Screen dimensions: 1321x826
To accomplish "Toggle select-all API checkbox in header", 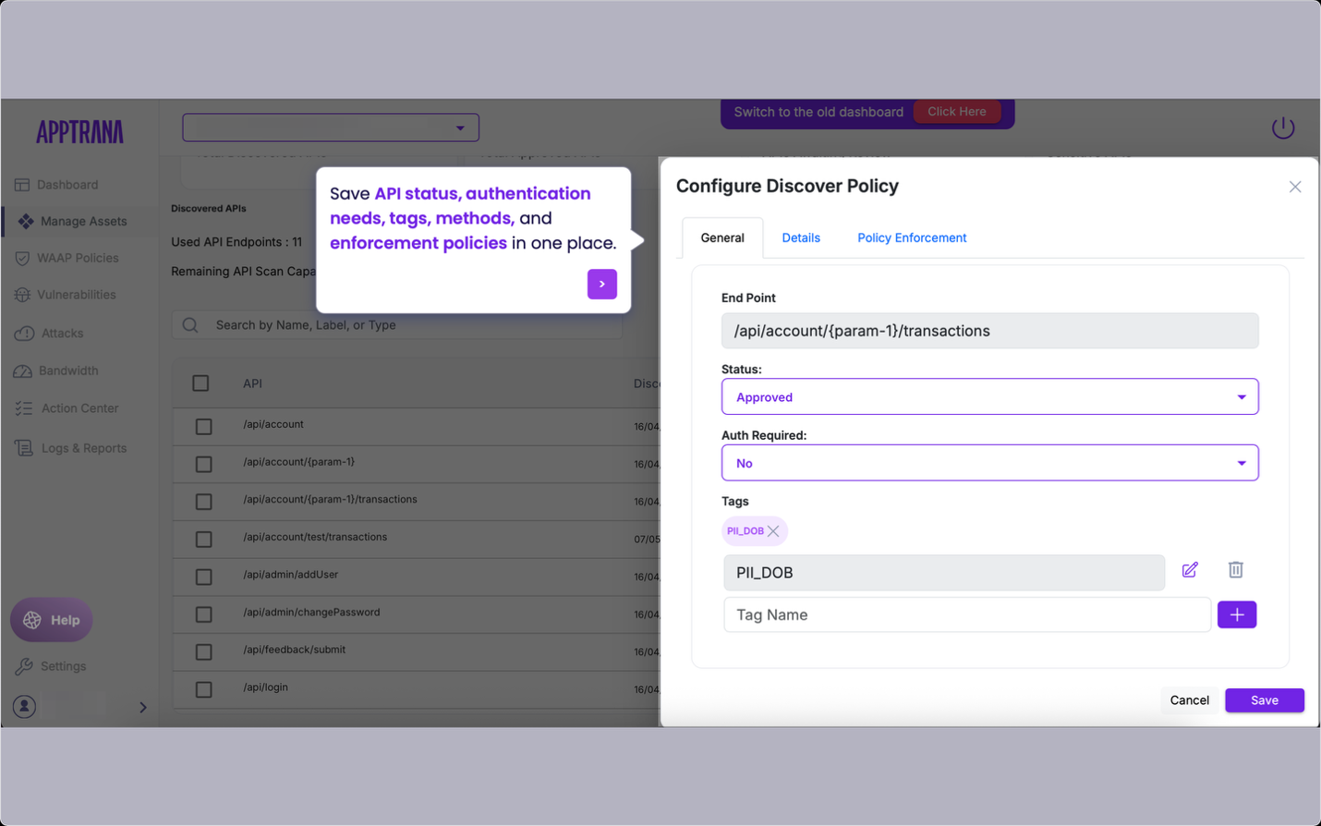I will pos(200,383).
